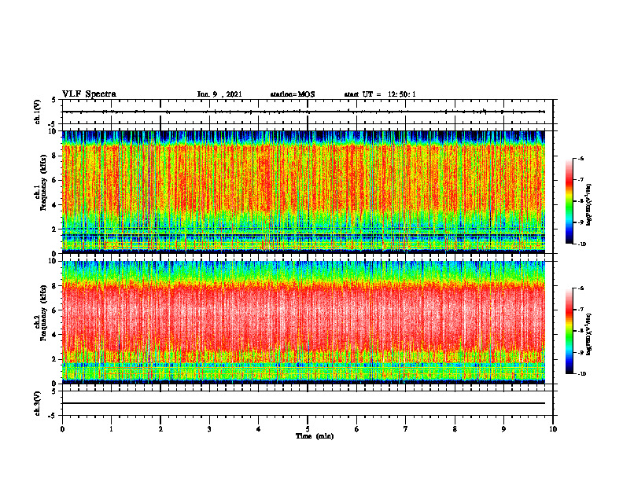
Task: Click the "-8" tick on ch.1 colorbar
Action: click(581, 201)
